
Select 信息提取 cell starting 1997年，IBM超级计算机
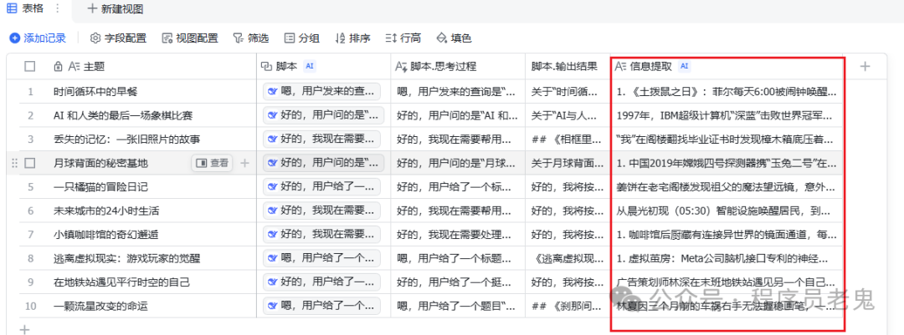coord(726,115)
